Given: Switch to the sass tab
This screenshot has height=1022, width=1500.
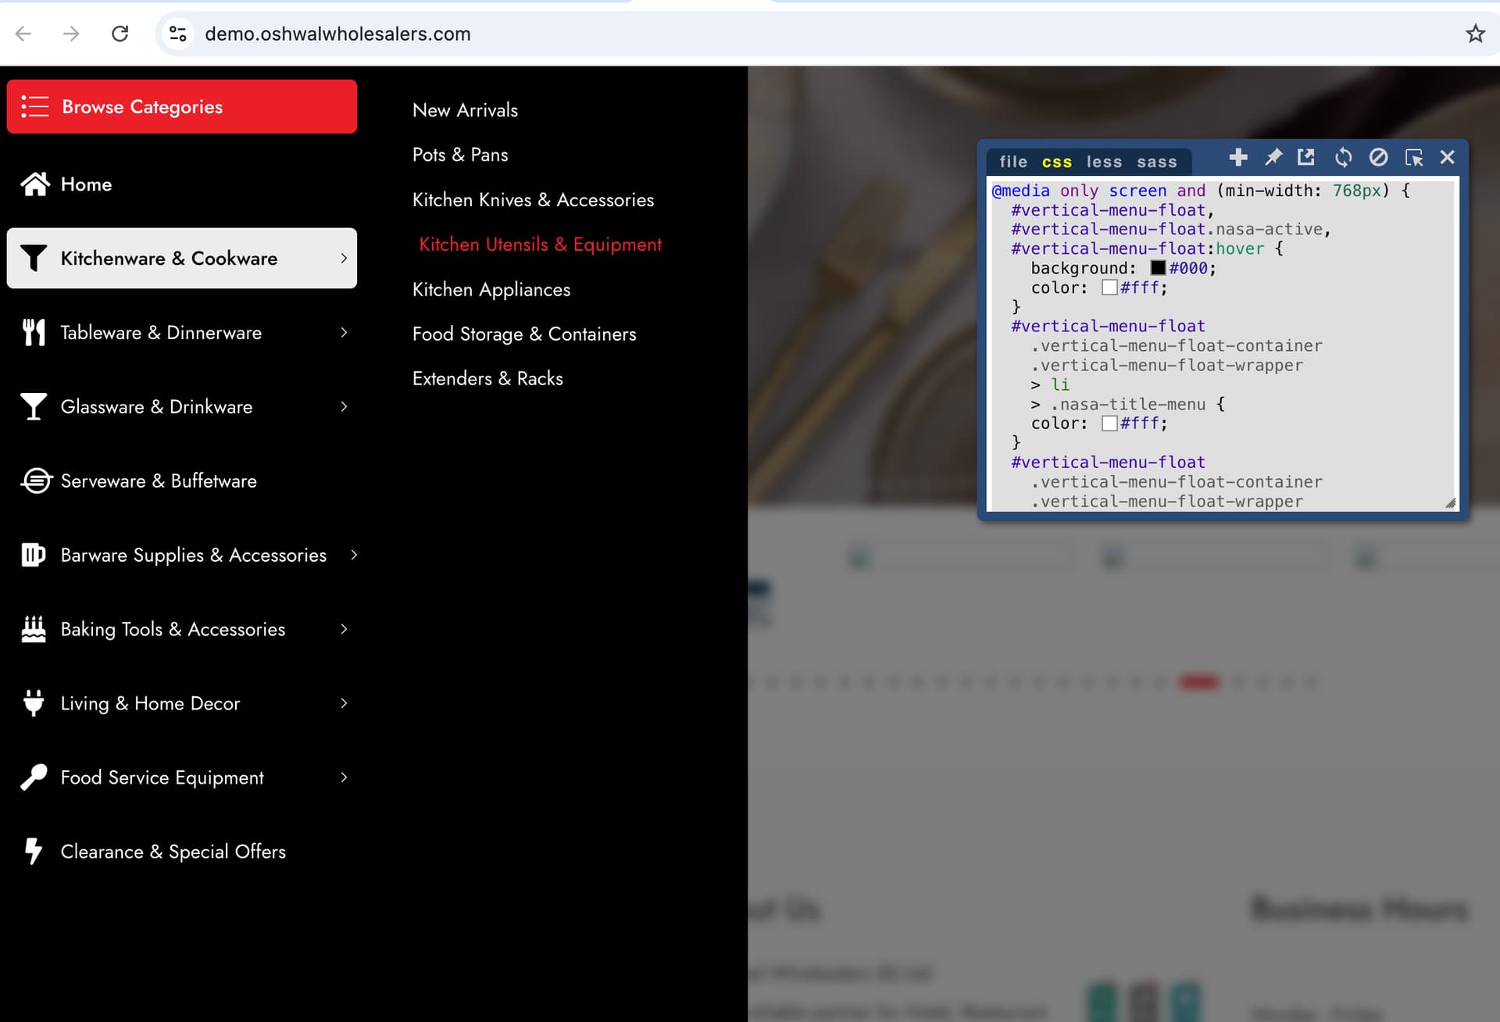Looking at the screenshot, I should coord(1156,162).
